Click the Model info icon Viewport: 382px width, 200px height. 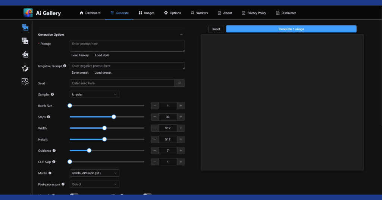point(50,173)
